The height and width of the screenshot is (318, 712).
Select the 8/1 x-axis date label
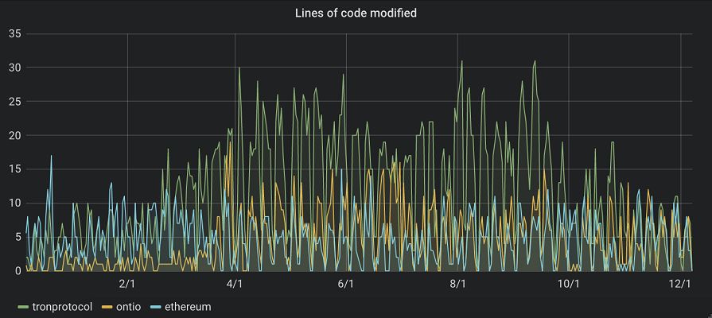[457, 284]
